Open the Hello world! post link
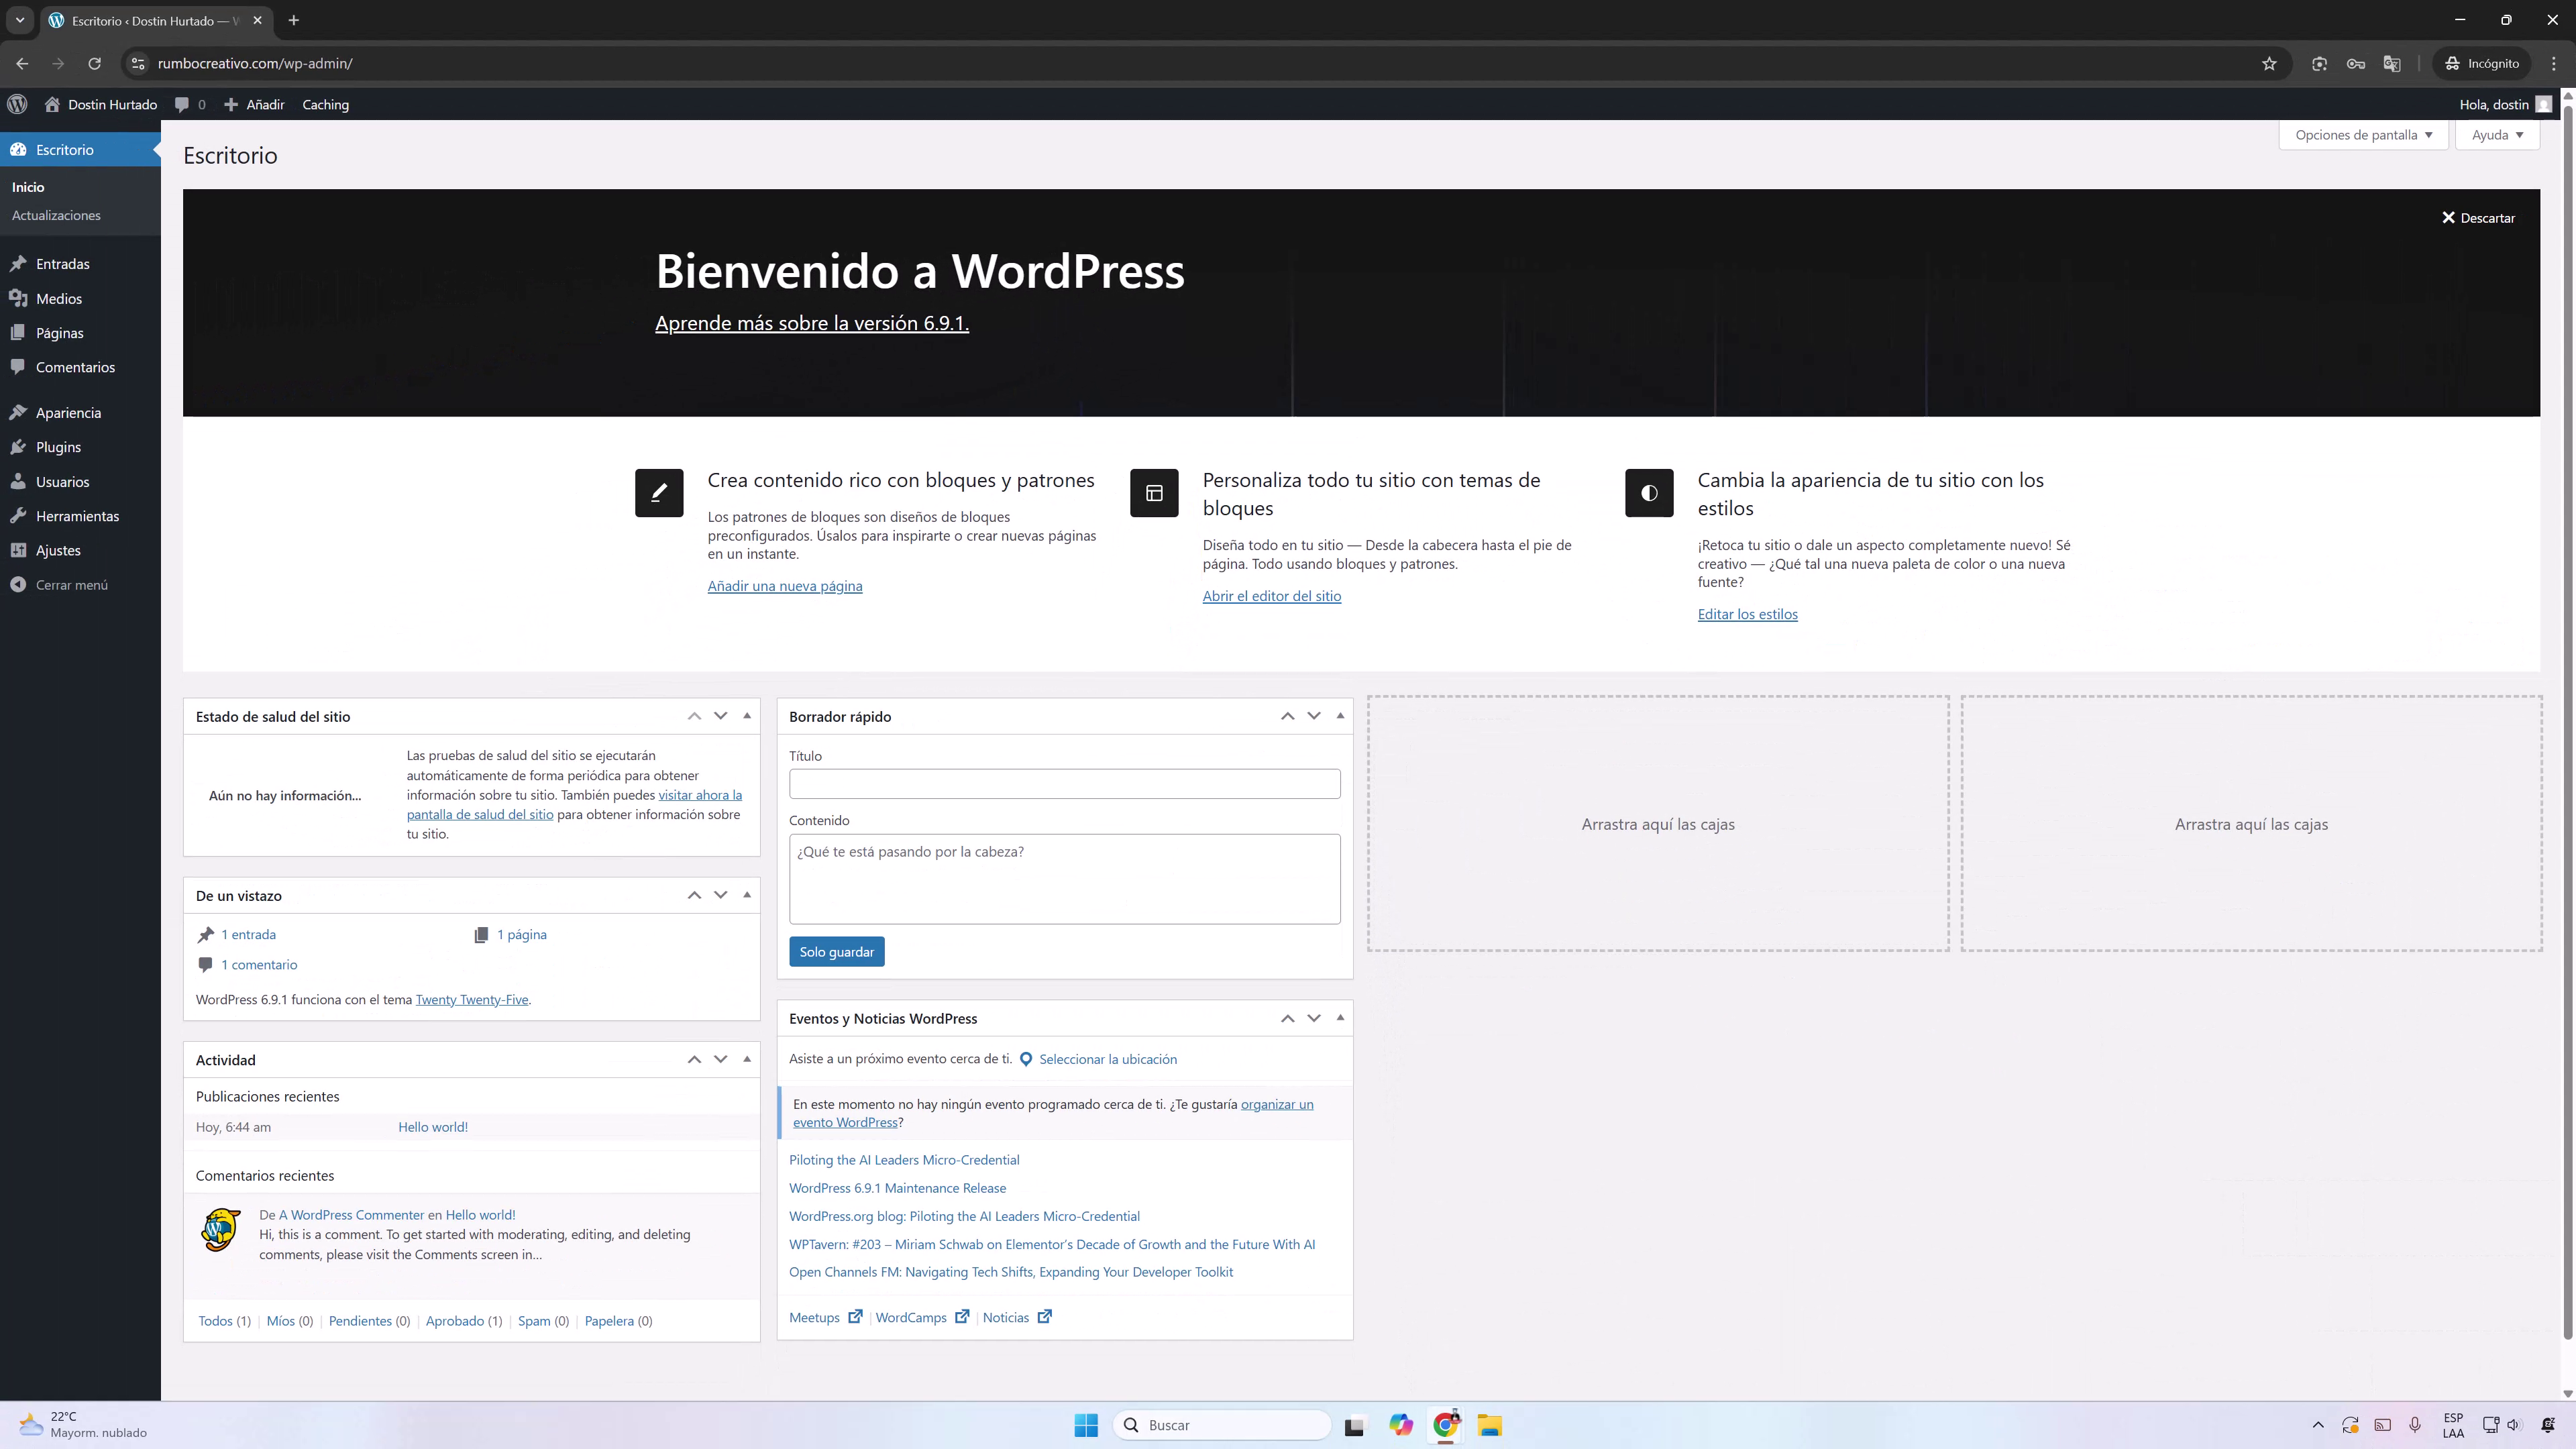Viewport: 2576px width, 1449px height. [432, 1126]
